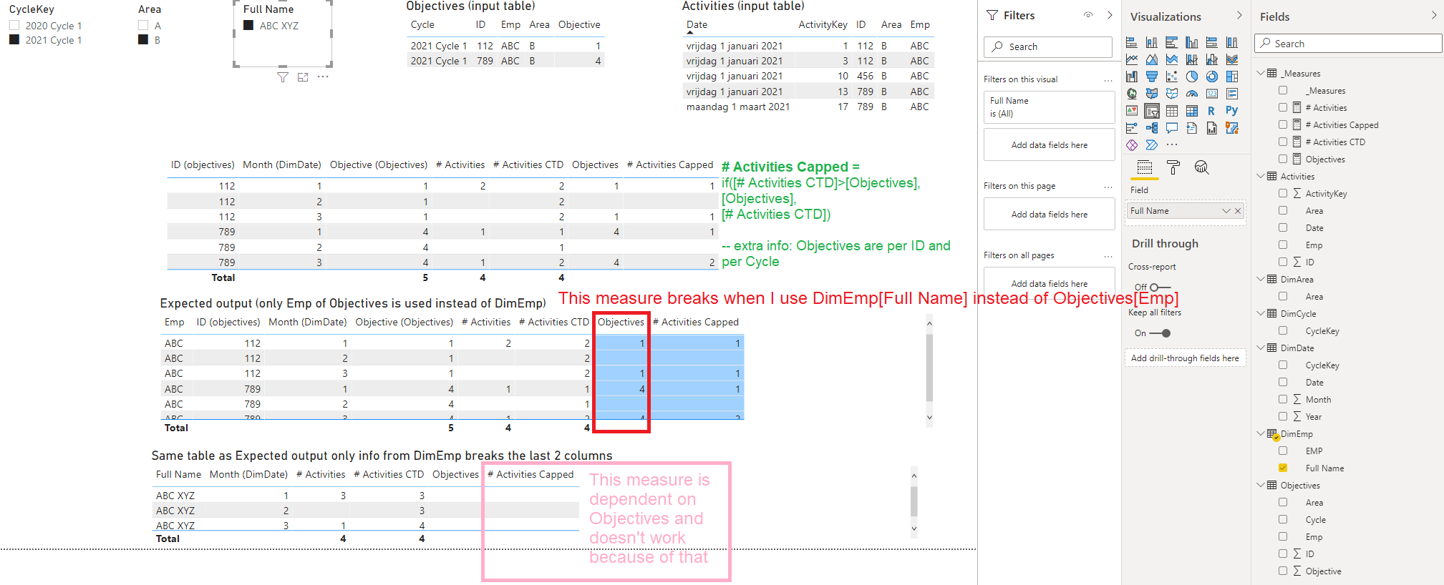
Task: Choose the KPI visual icon
Action: click(1132, 111)
